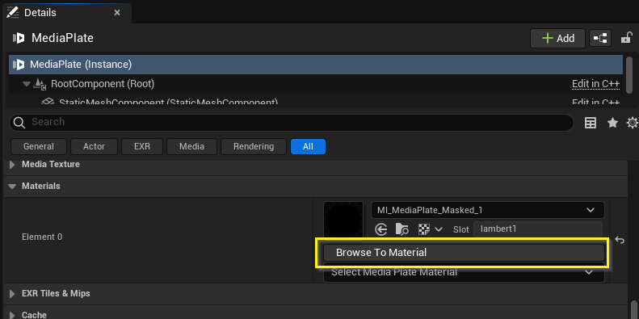The height and width of the screenshot is (319, 639).
Task: Toggle the favorites star filter
Action: [x=612, y=123]
